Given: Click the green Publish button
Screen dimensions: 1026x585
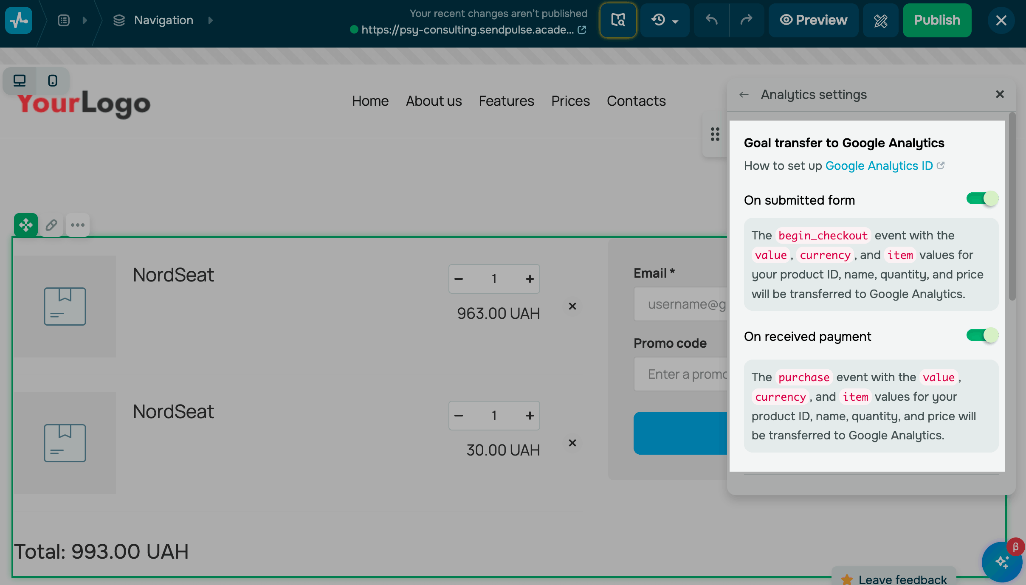Looking at the screenshot, I should [x=937, y=20].
